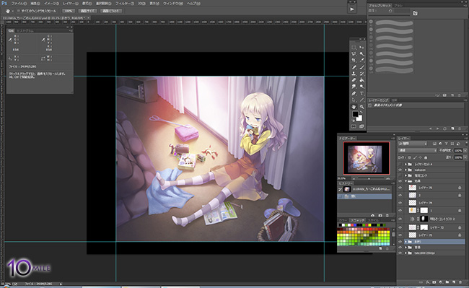Image resolution: width=469 pixels, height=288 pixels.
Task: Switch to the カラー tab
Action: (x=343, y=220)
